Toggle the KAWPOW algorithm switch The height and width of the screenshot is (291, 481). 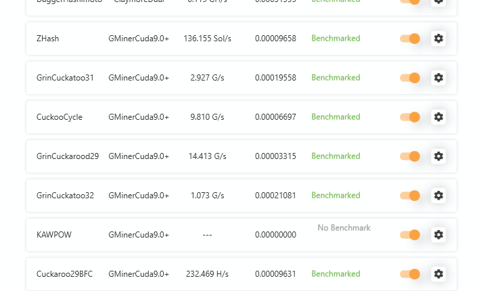(x=410, y=235)
